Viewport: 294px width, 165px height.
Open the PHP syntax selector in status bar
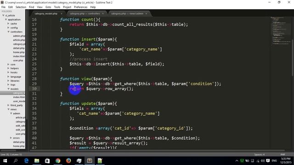pyautogui.click(x=283, y=154)
